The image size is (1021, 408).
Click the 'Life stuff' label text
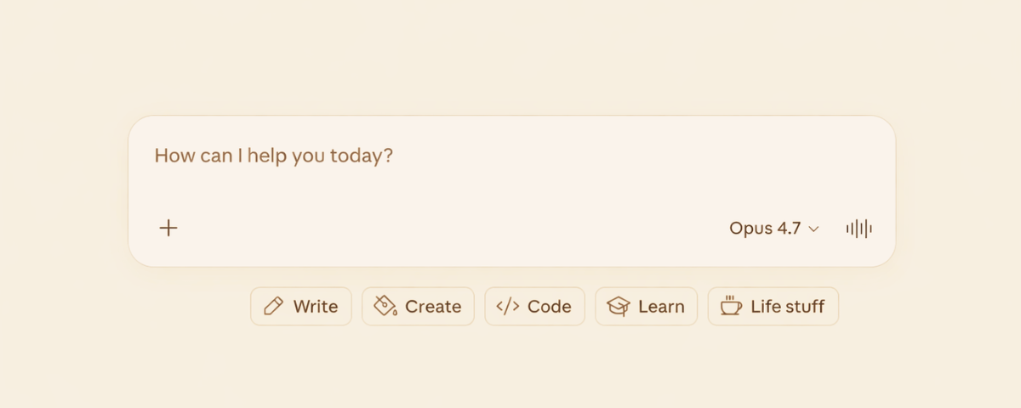tap(787, 306)
